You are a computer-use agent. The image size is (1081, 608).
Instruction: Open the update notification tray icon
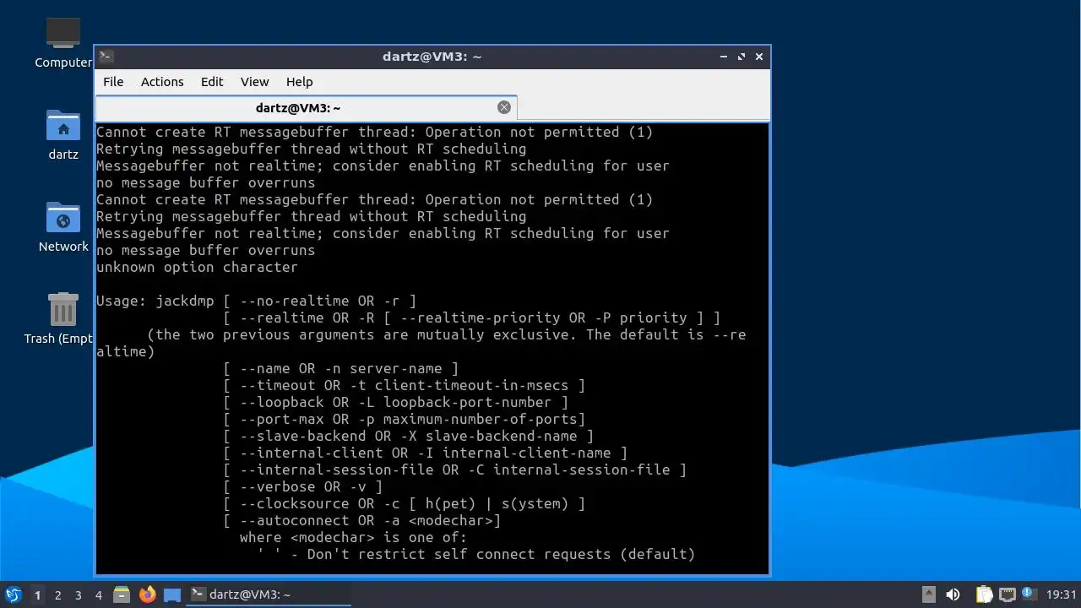1029,594
